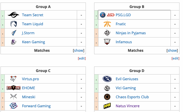Click the Forward Gaming logo
Viewport: 183px width, 112px height.
[x=14, y=106]
